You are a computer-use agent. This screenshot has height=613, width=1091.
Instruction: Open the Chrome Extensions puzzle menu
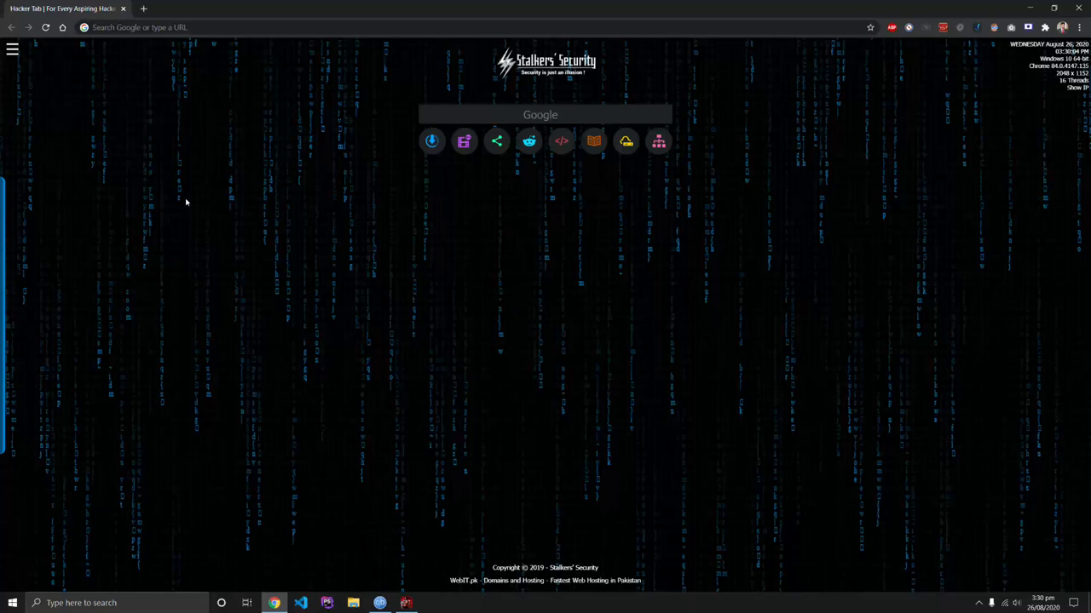[x=1045, y=27]
